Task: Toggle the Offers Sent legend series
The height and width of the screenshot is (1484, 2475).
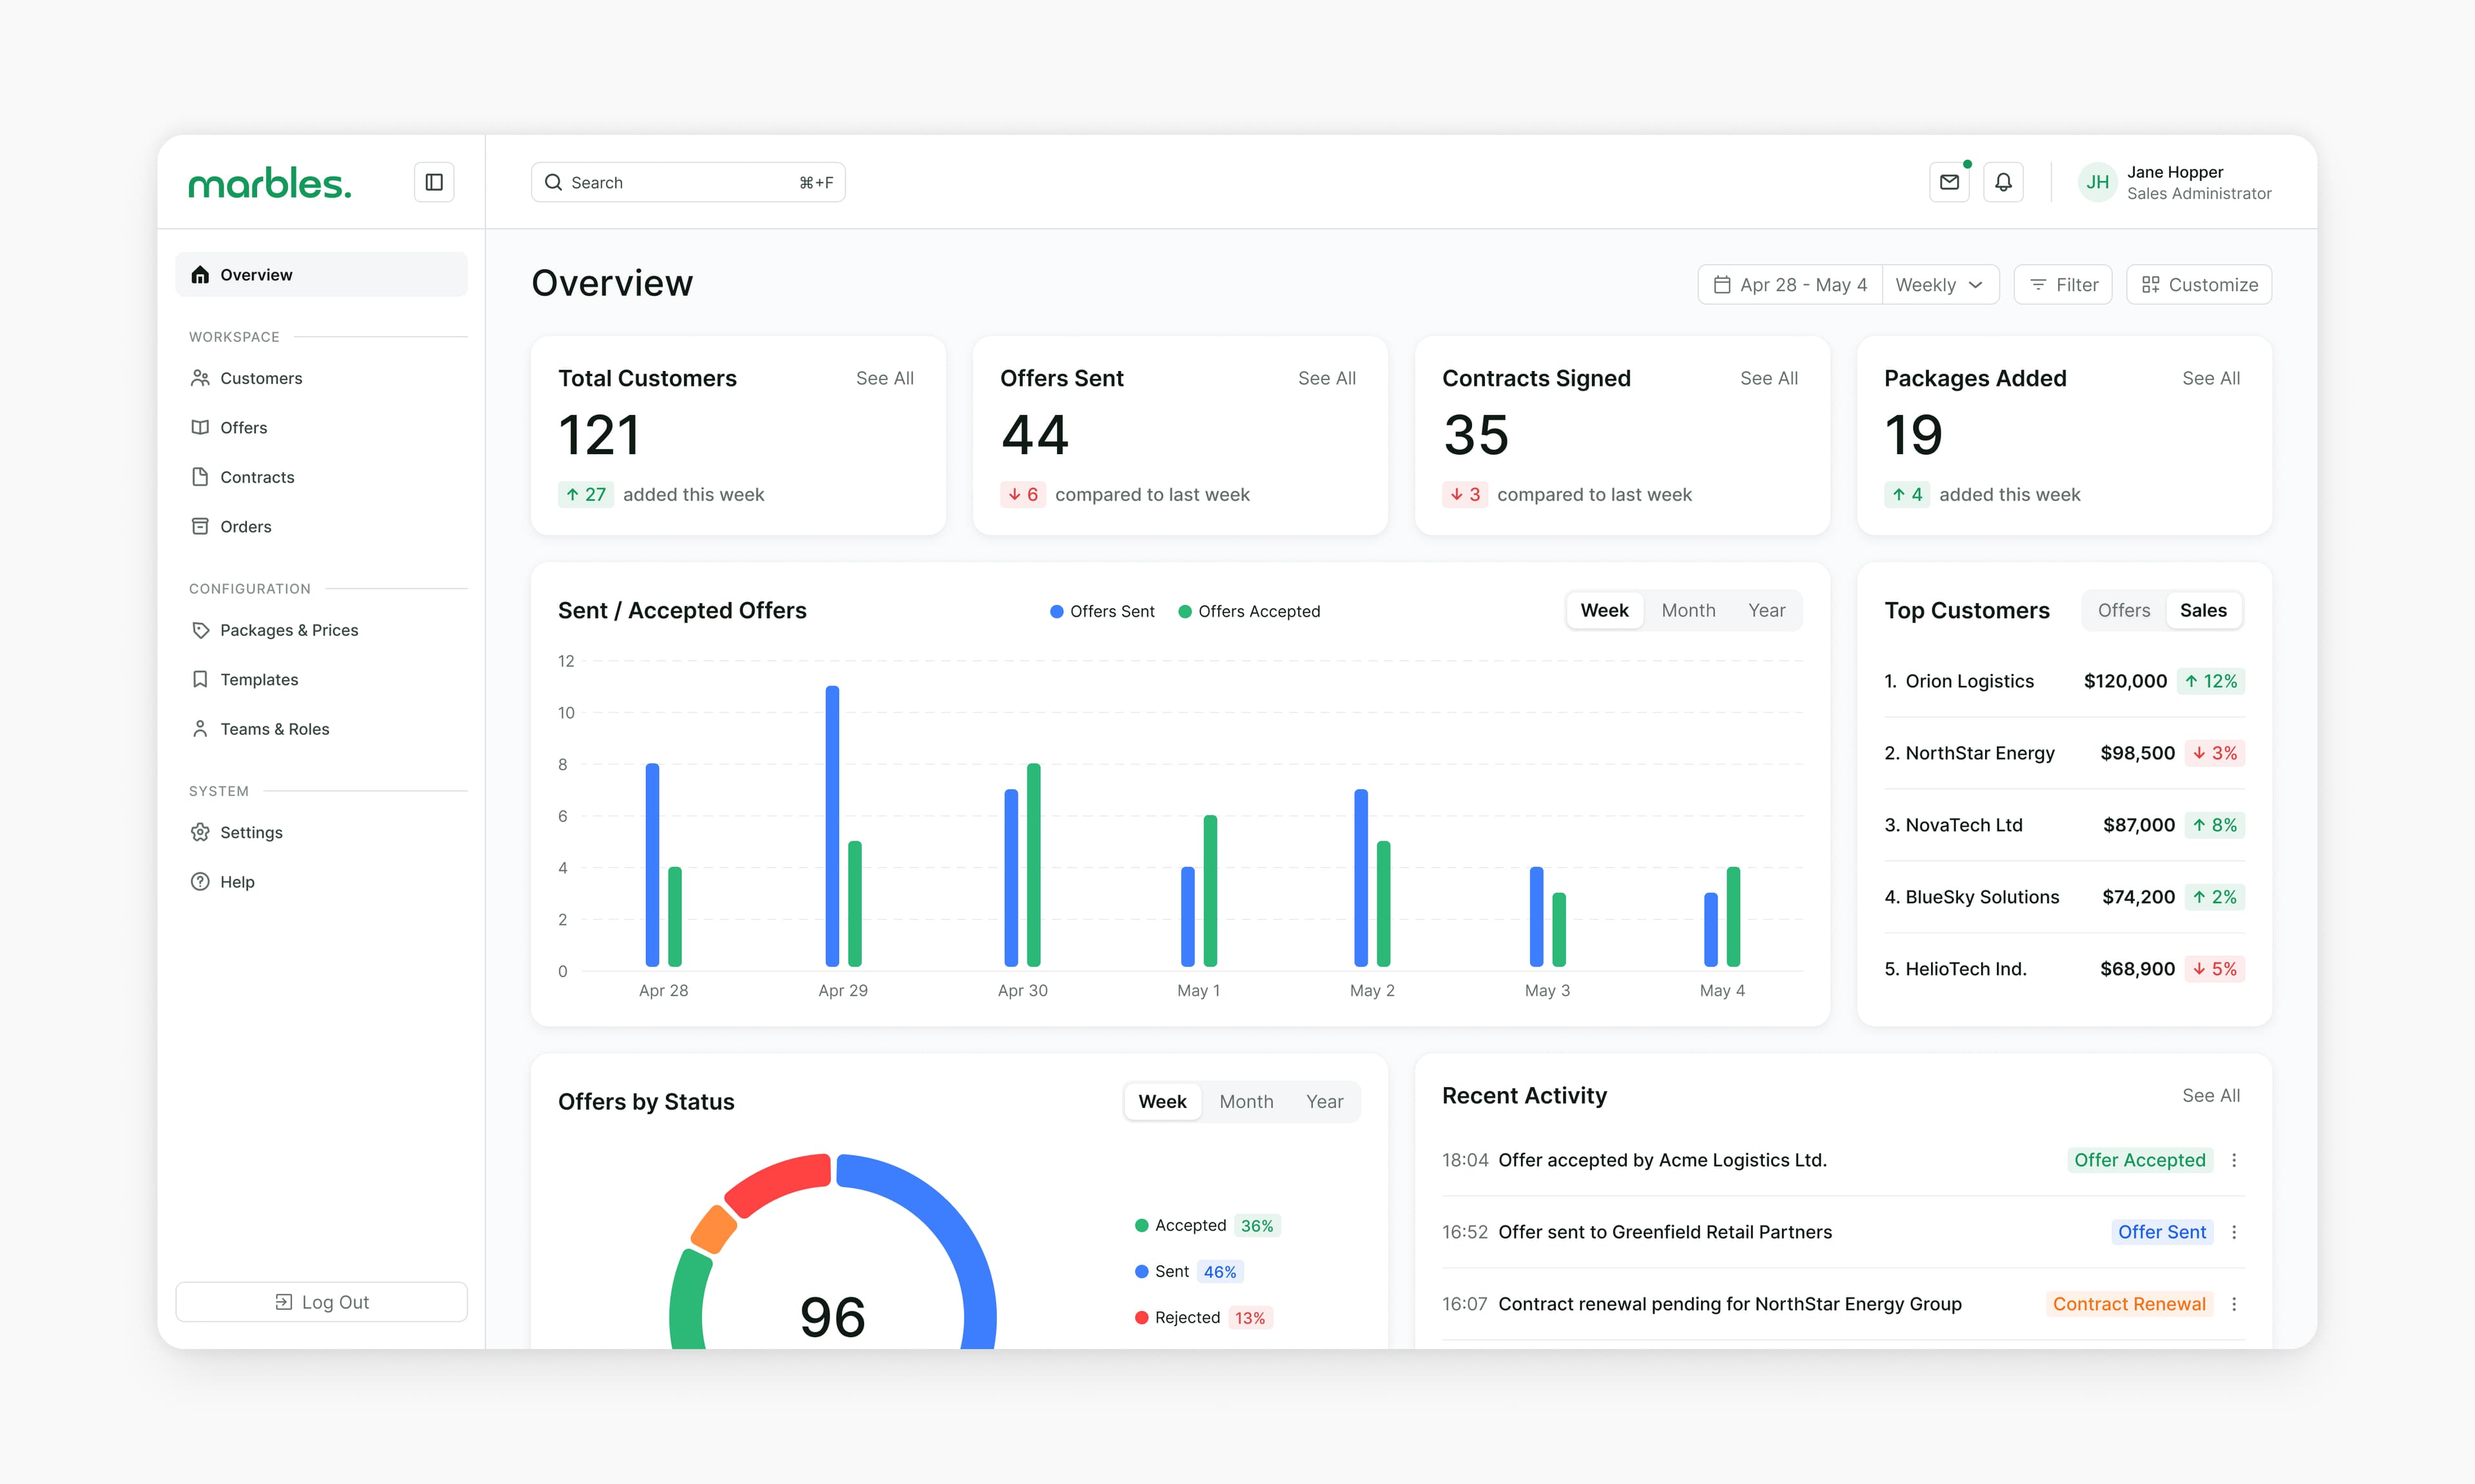Action: pos(1102,611)
